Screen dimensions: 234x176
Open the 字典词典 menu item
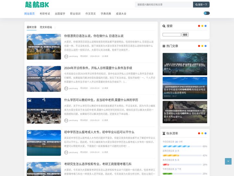pos(106,14)
